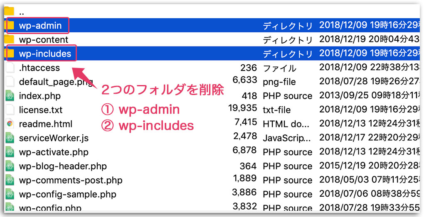
Task: Click the date 2018/12/17 of serviceWorker.js
Action: (343, 137)
